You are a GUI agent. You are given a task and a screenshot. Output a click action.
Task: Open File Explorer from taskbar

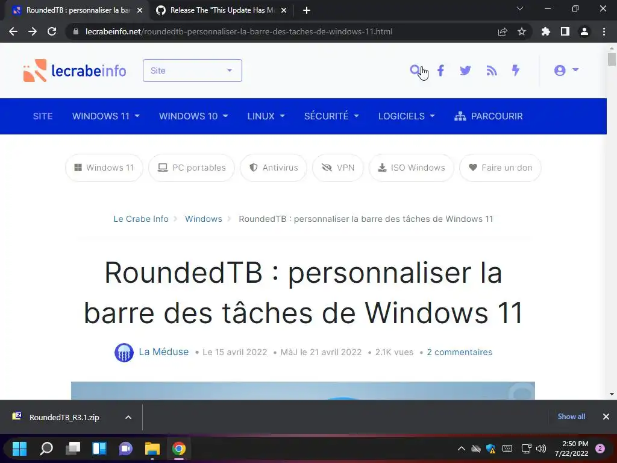152,449
